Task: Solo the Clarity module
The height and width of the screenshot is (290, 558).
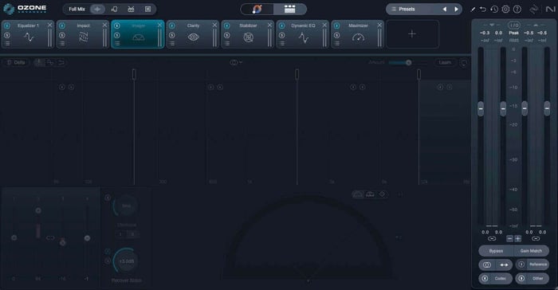Action: coord(172,35)
